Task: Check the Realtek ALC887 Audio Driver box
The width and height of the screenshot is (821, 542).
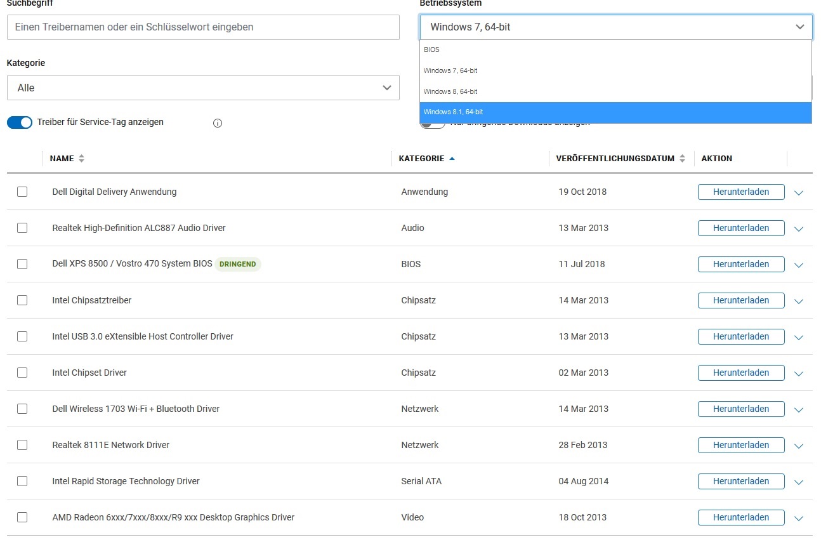Action: [22, 228]
